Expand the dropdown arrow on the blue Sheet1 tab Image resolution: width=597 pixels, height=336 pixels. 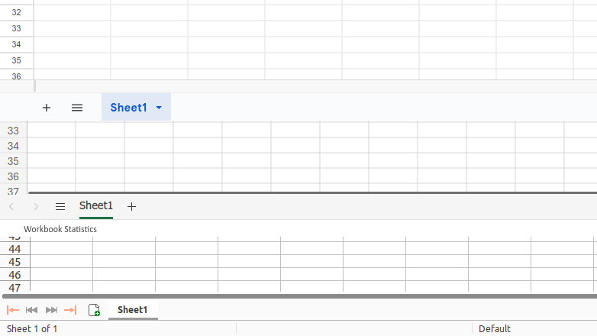tap(159, 108)
